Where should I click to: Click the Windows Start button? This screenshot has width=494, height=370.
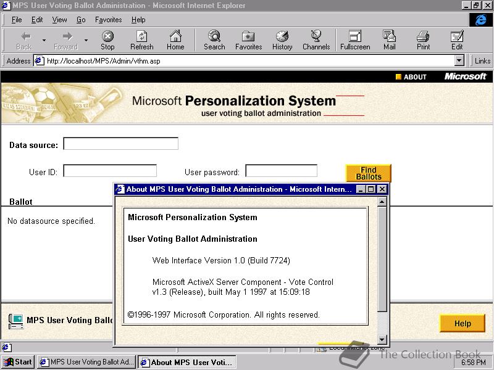pyautogui.click(x=18, y=362)
